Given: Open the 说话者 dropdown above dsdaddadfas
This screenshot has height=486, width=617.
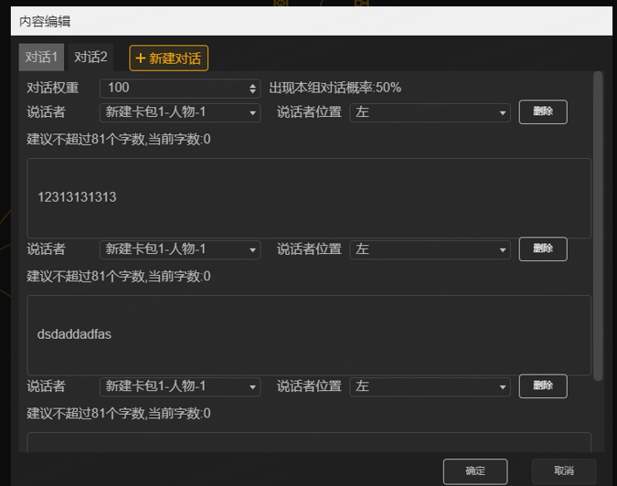Looking at the screenshot, I should [x=180, y=249].
